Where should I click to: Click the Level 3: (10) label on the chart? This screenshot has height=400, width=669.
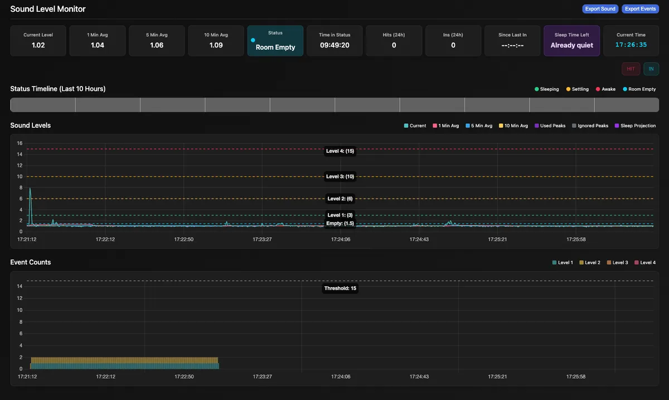(x=340, y=176)
